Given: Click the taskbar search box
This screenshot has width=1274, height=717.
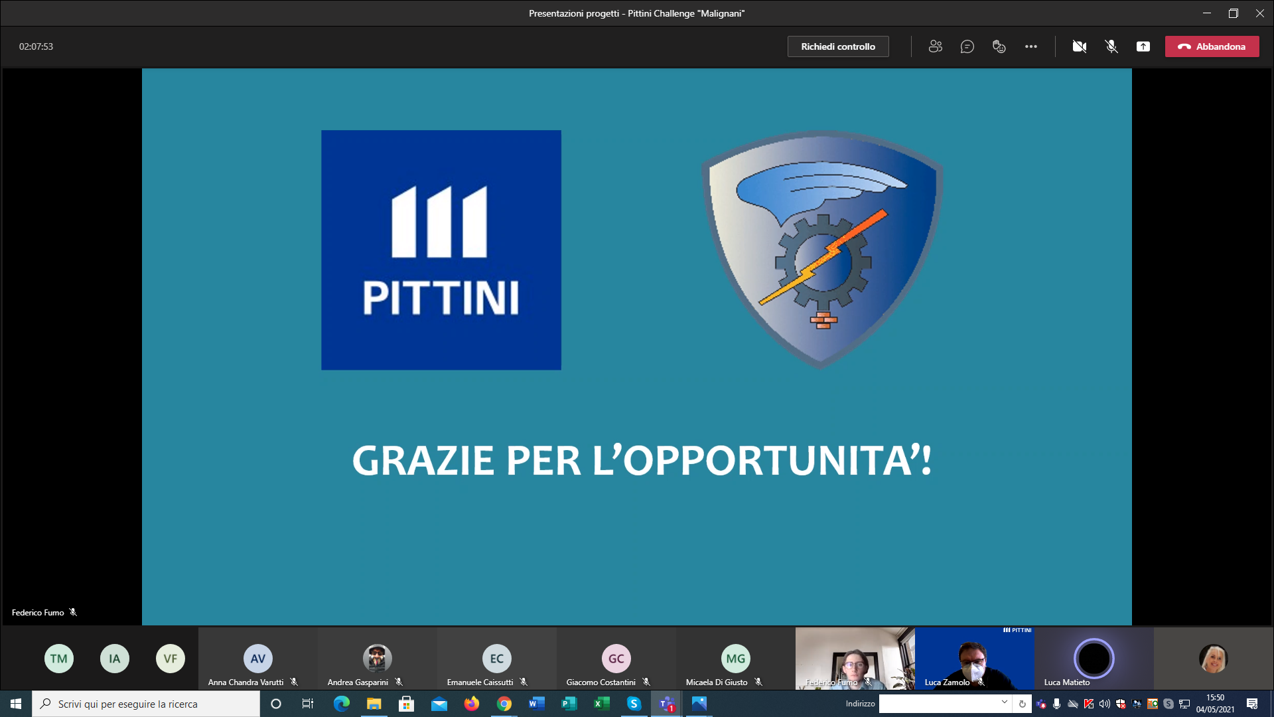Looking at the screenshot, I should (146, 704).
